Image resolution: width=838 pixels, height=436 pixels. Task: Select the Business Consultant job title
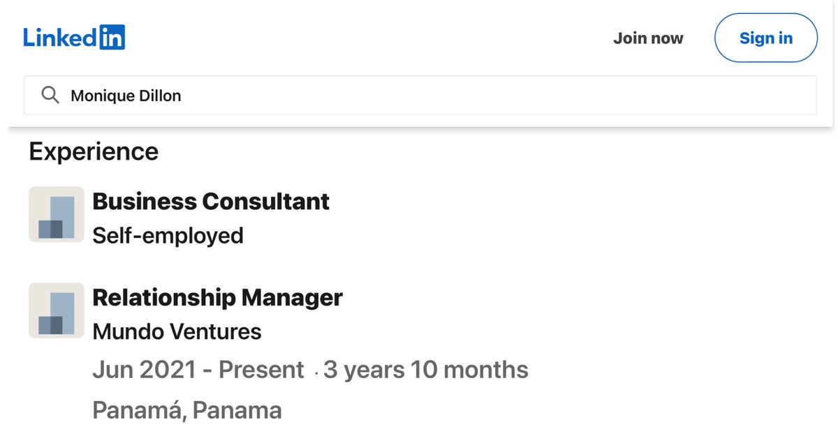(211, 202)
